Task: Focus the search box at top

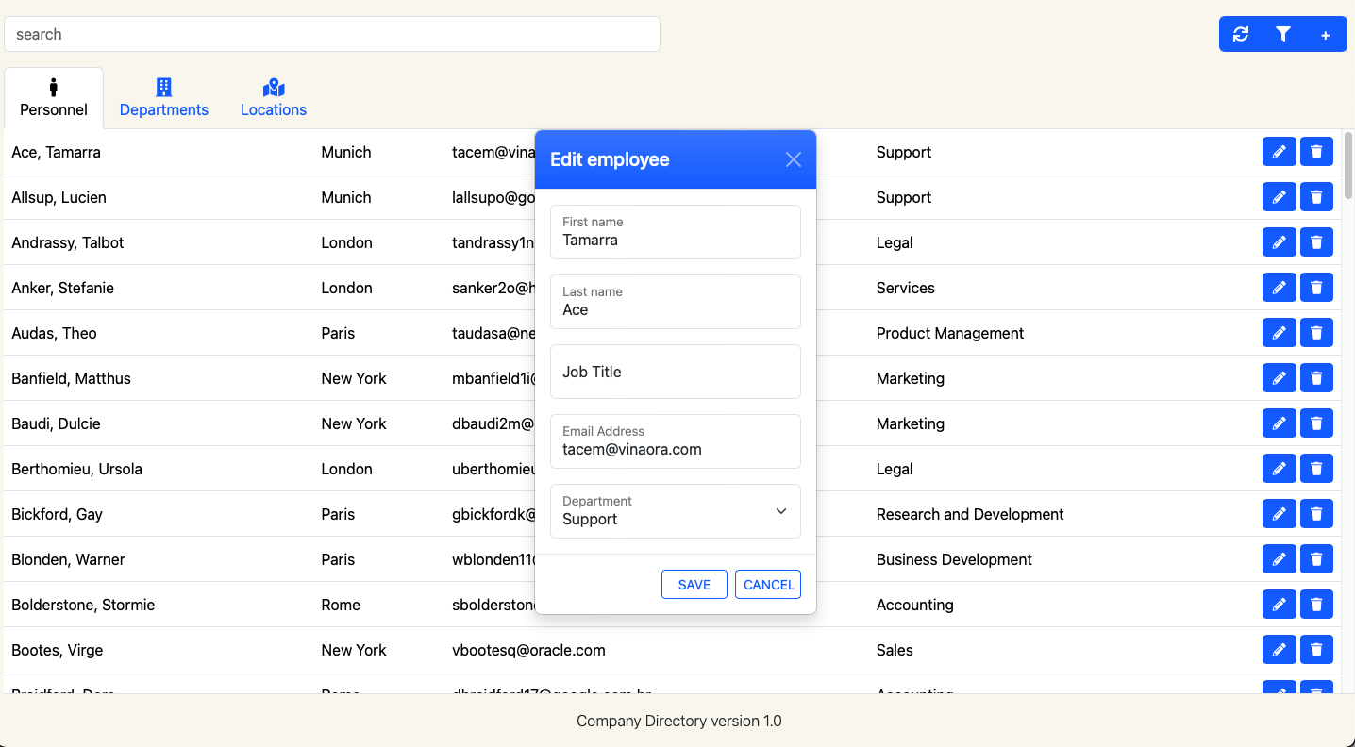Action: (x=331, y=34)
